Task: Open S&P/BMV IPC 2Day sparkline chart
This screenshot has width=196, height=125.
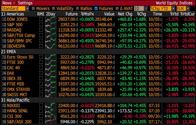Action: [x=50, y=41]
